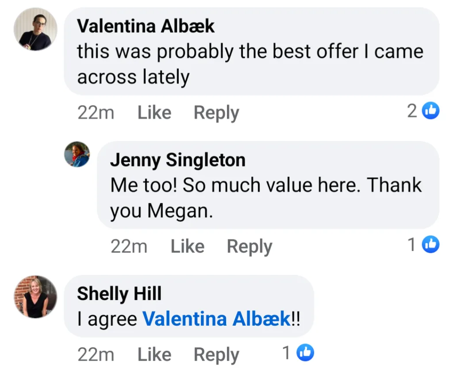Reply to Shelly Hill's comment

tap(216, 354)
